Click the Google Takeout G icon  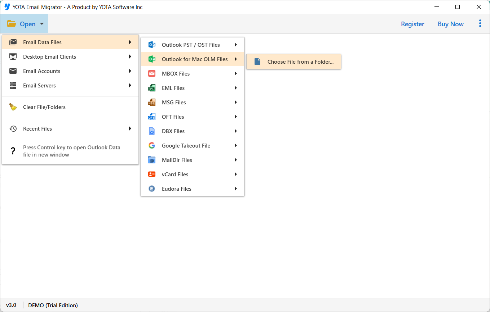tap(152, 146)
